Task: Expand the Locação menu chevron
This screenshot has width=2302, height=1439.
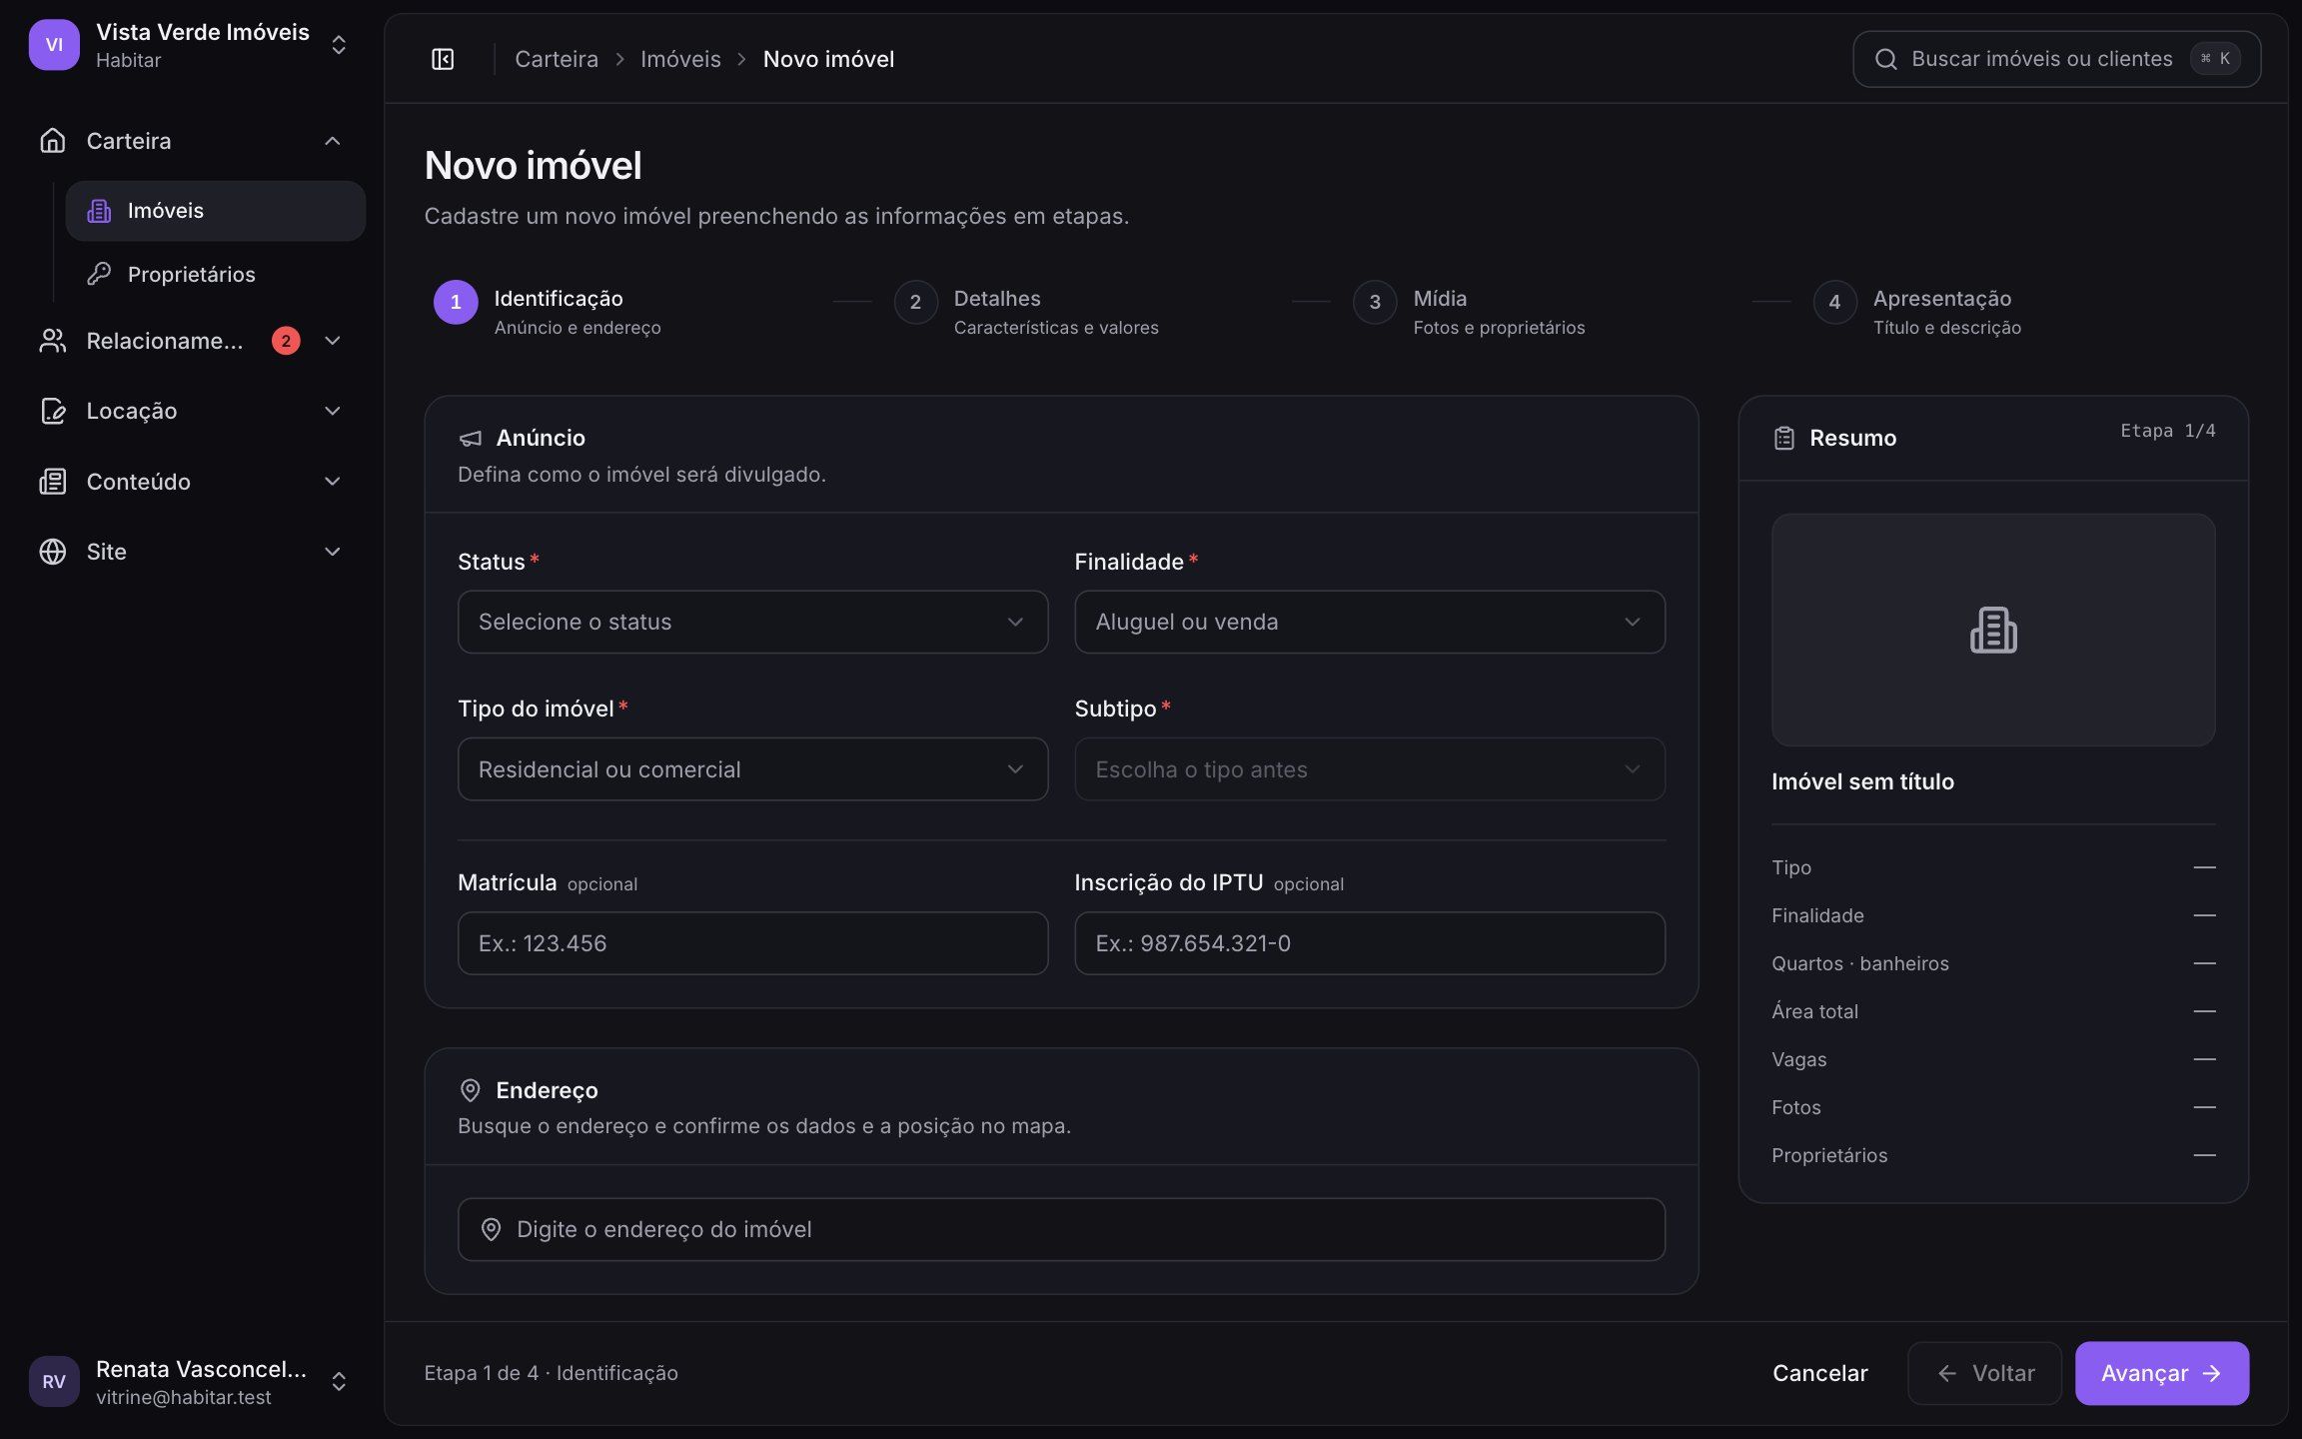Action: click(333, 411)
